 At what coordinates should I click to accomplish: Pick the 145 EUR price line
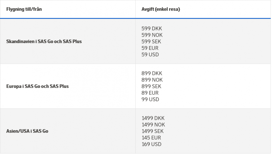151,138
